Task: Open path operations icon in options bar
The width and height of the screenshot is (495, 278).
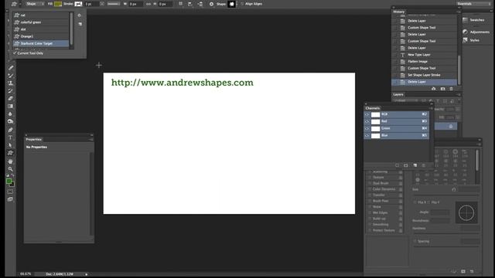Action: [180, 4]
